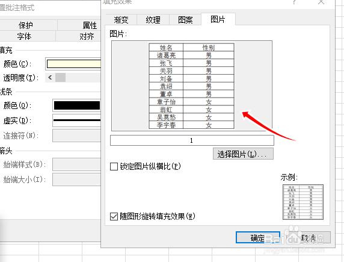Open the 字体 tab in format dialog

(24, 36)
